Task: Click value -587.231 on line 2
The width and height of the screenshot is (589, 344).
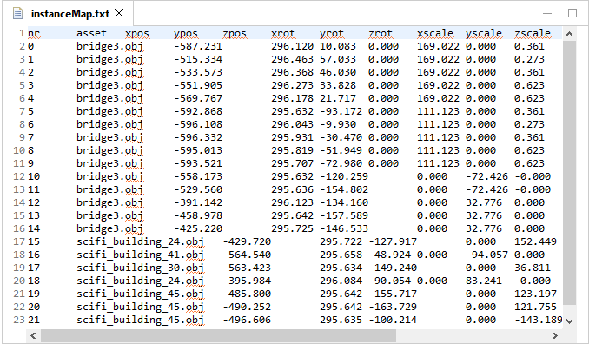Action: coord(198,46)
